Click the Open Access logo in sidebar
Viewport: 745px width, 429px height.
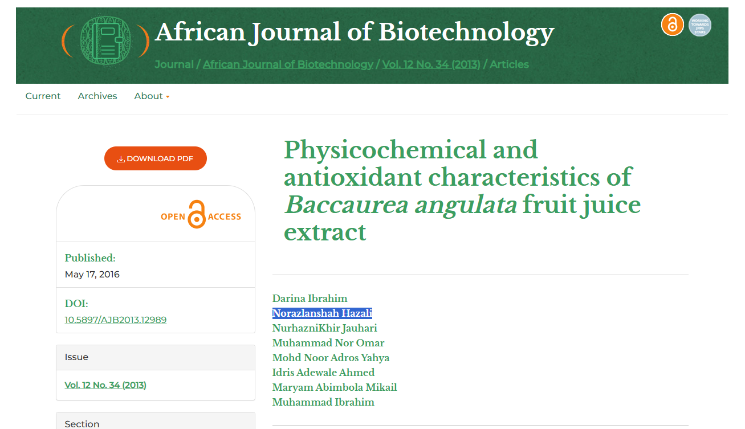201,215
